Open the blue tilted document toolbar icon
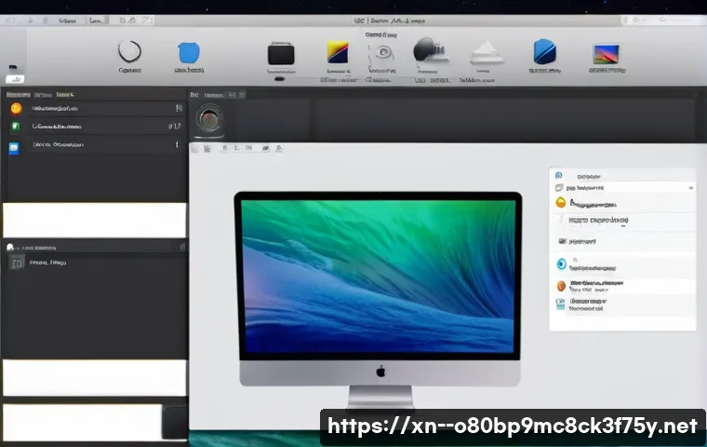Viewport: 707px width, 447px height. (x=544, y=51)
